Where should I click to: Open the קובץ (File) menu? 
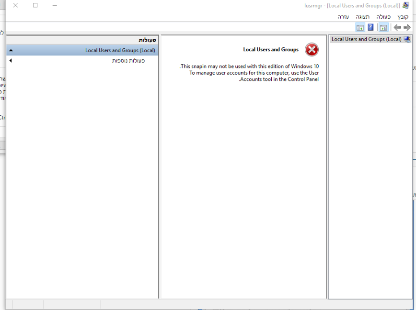pos(403,17)
